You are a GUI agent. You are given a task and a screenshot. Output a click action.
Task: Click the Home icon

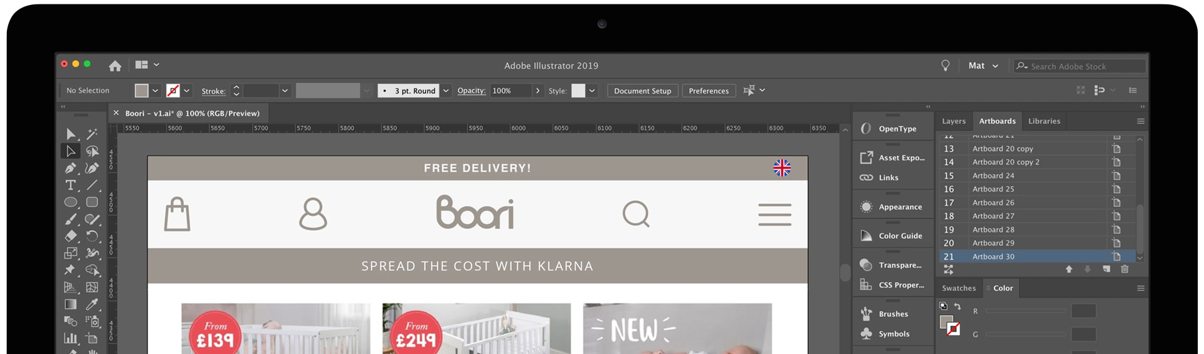click(x=115, y=66)
